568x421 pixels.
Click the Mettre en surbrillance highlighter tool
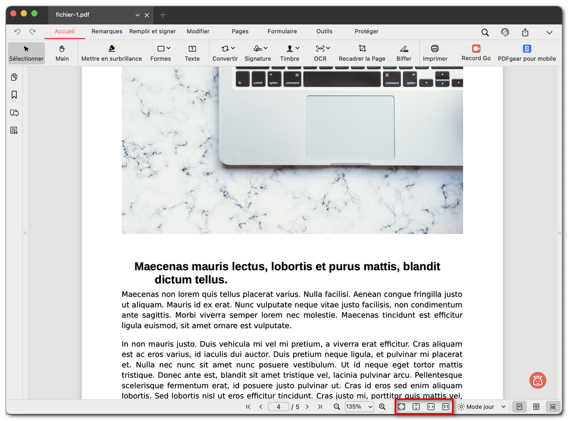pyautogui.click(x=111, y=53)
